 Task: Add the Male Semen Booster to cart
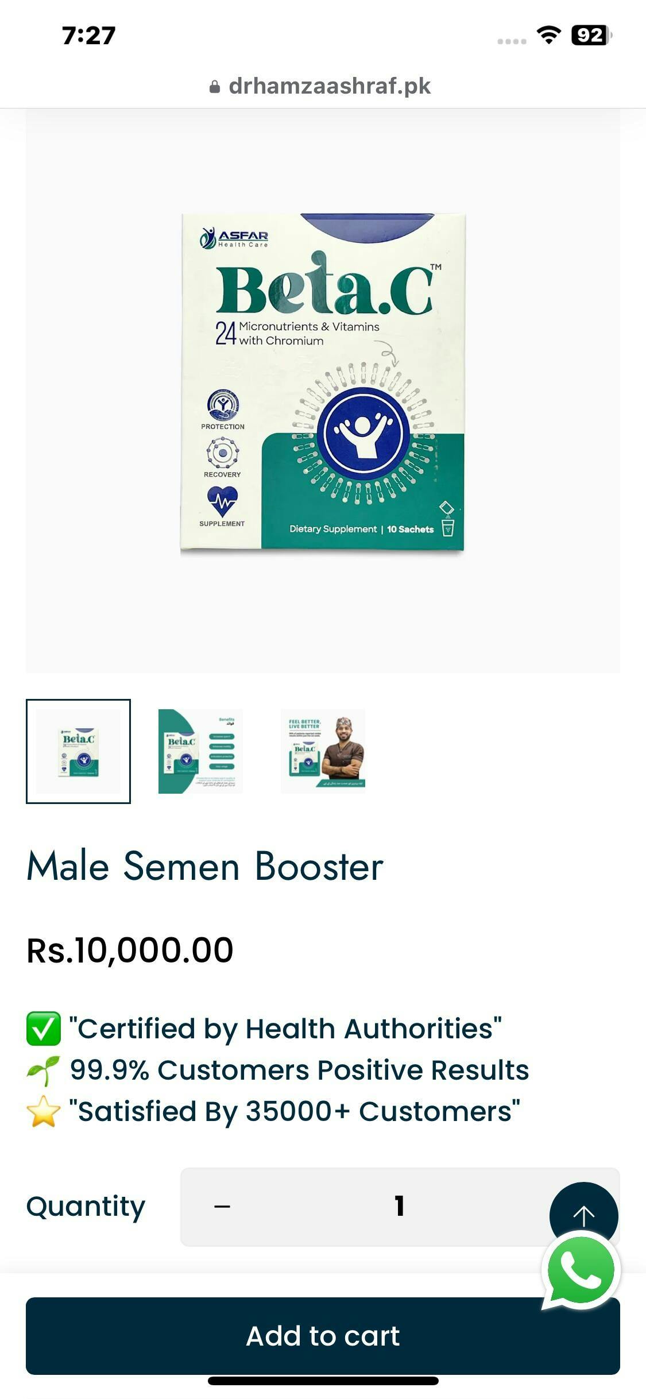tap(323, 1336)
